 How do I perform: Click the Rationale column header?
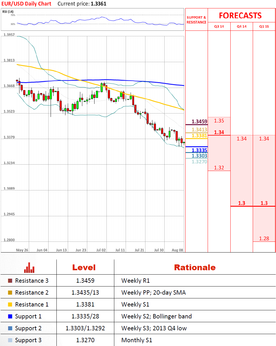coord(195,267)
